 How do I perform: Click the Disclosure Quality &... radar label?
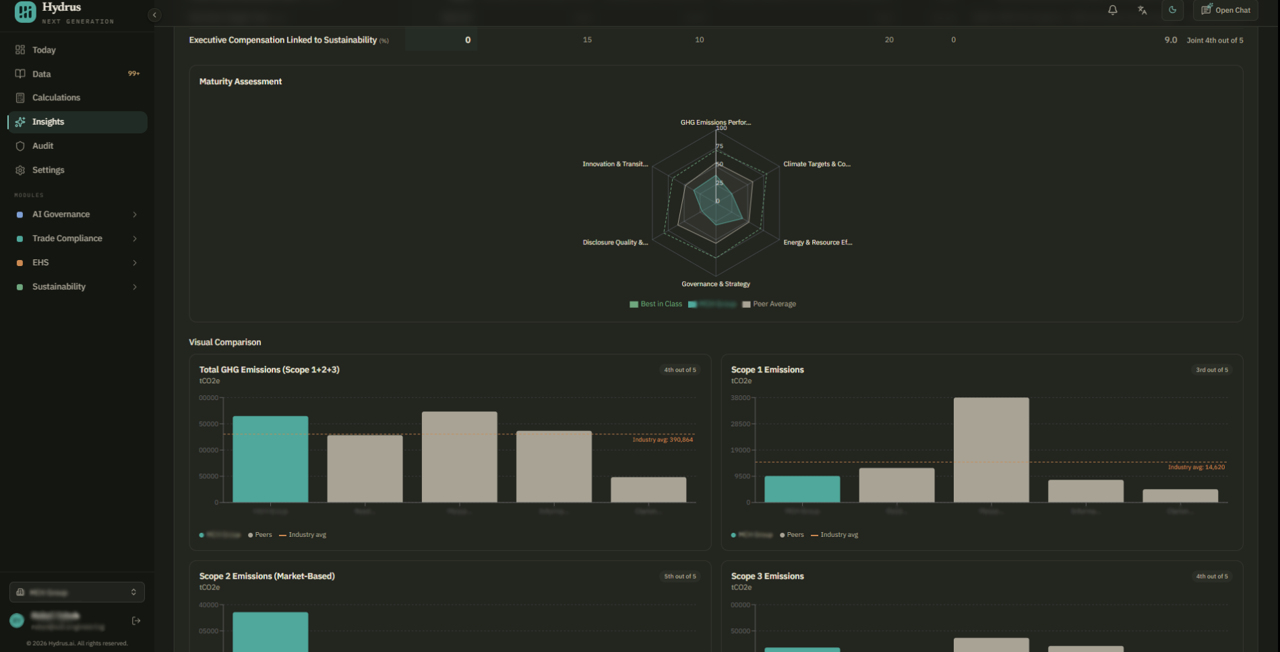tap(615, 242)
